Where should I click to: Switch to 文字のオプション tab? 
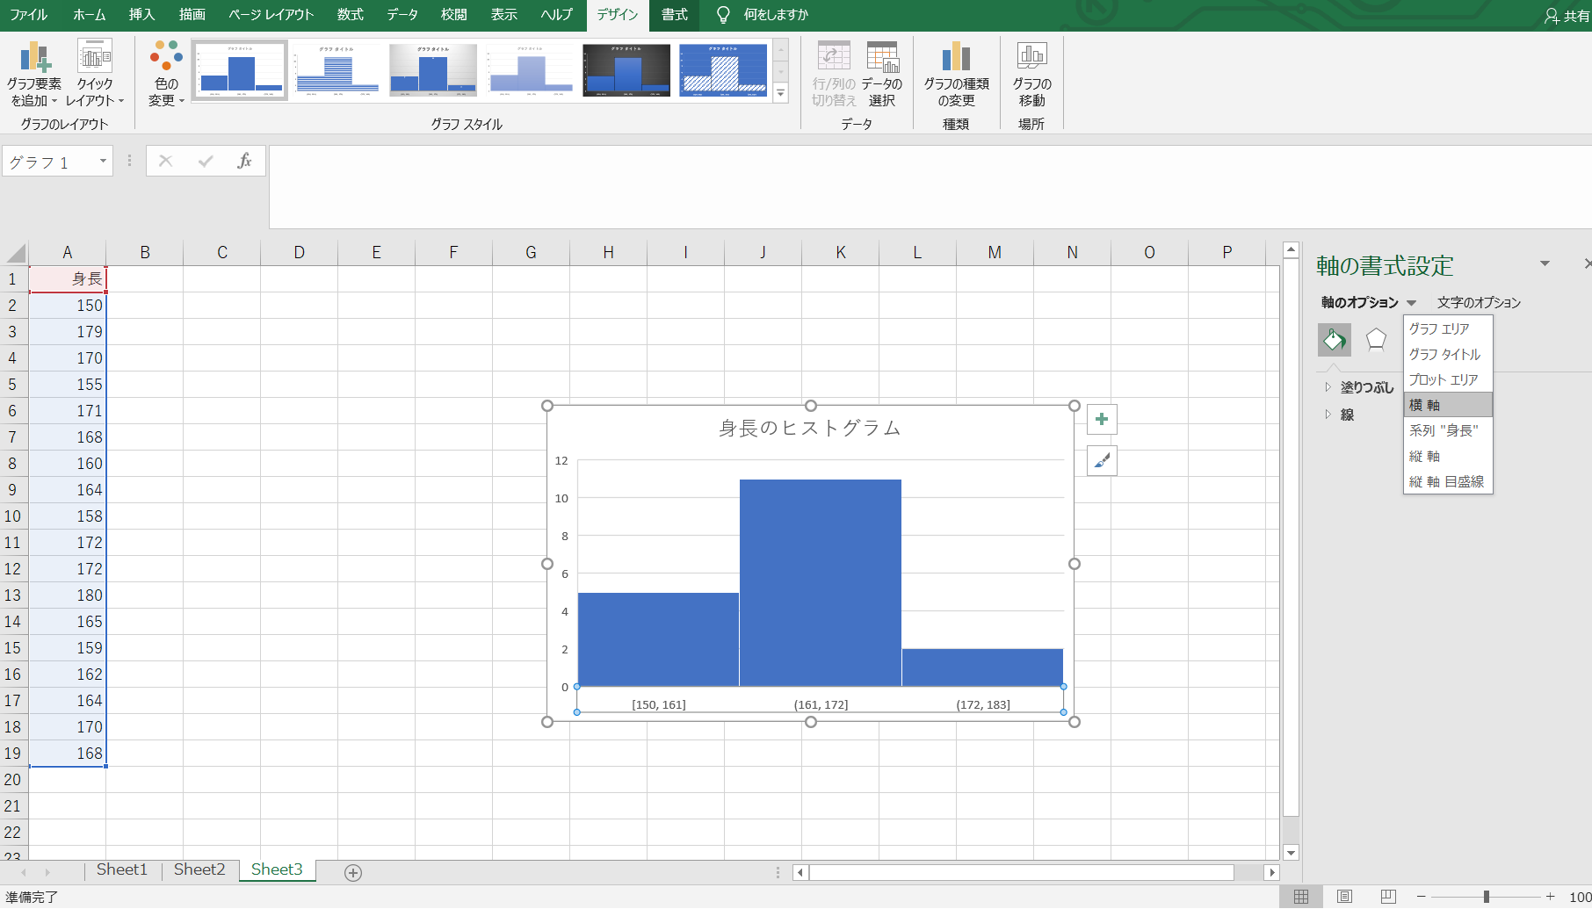pyautogui.click(x=1479, y=303)
